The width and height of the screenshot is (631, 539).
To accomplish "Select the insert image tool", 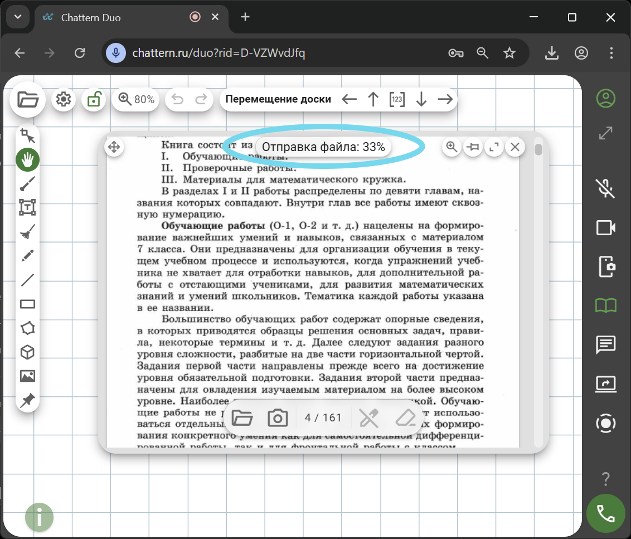I will click(x=27, y=376).
